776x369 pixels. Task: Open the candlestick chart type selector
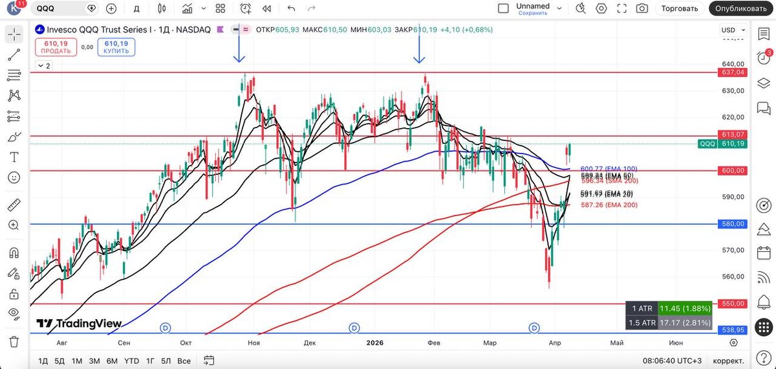coord(162,8)
